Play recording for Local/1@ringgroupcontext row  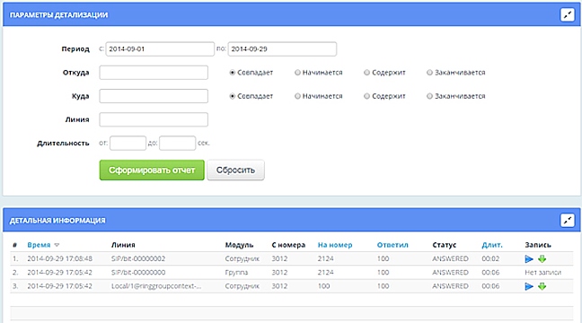(529, 286)
